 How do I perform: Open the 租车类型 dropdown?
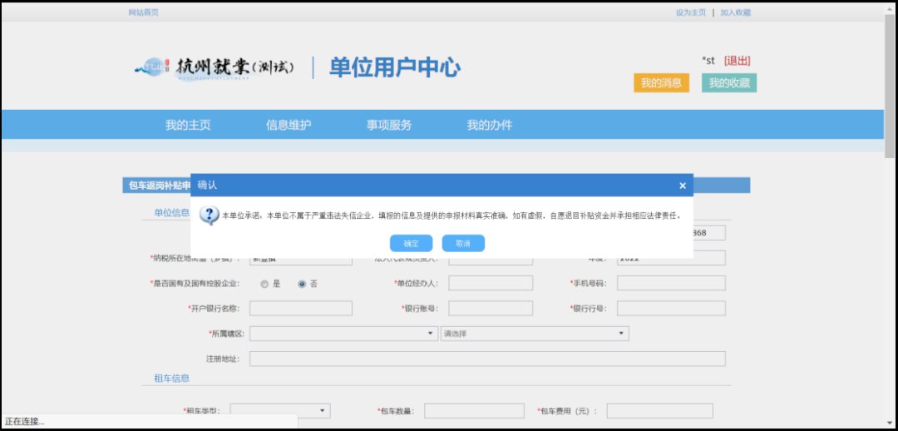(x=280, y=411)
